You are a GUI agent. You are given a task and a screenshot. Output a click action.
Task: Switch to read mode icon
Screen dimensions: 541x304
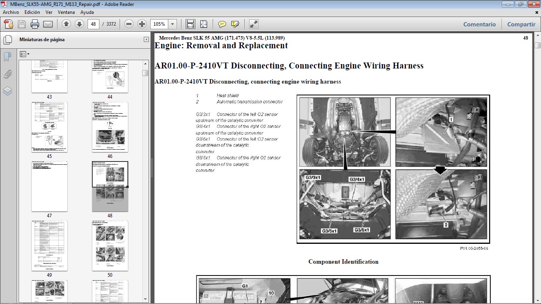coord(254,24)
